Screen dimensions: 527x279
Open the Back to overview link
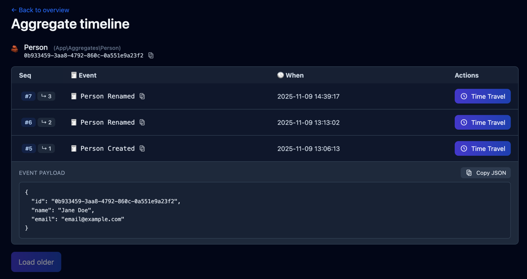point(40,10)
